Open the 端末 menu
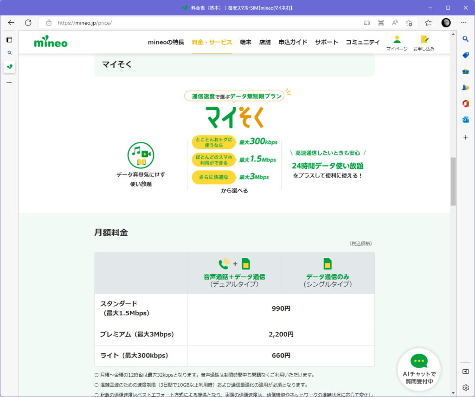Viewport: 475px width, 397px height. pyautogui.click(x=246, y=42)
